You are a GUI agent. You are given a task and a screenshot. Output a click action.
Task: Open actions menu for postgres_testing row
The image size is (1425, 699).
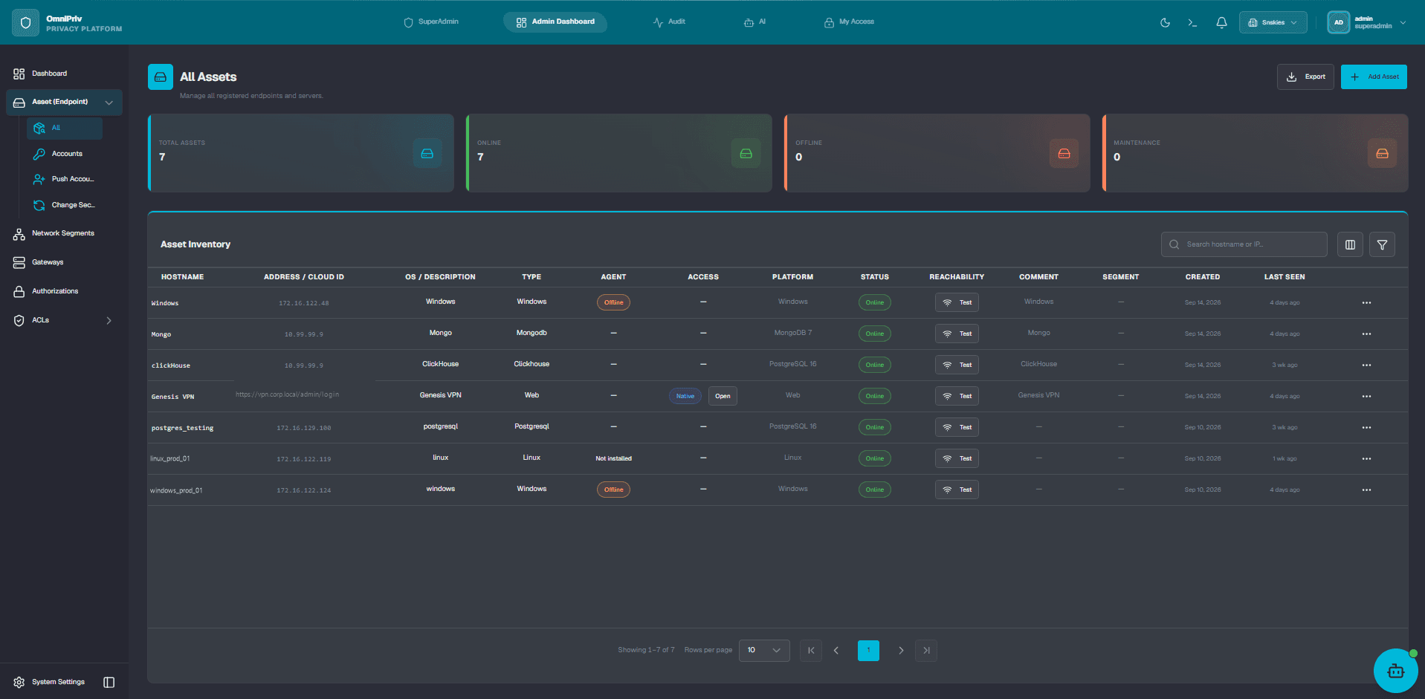1366,428
